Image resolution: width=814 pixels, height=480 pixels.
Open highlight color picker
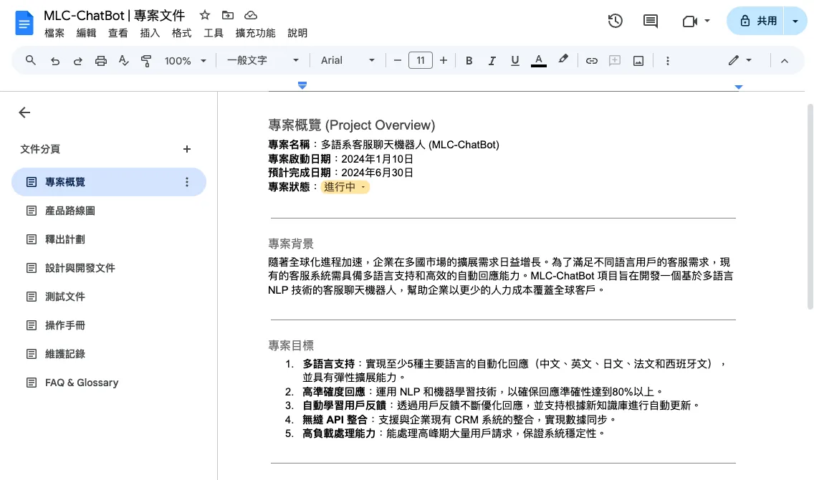point(563,60)
